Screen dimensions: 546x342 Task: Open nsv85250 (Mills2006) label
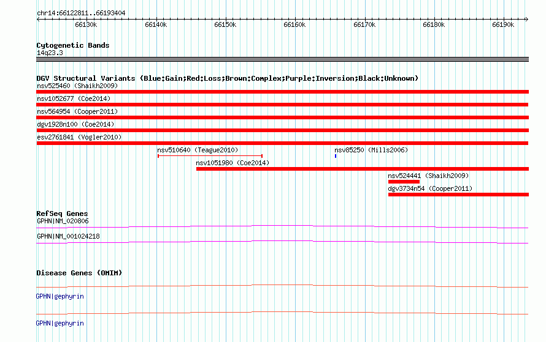coord(371,150)
